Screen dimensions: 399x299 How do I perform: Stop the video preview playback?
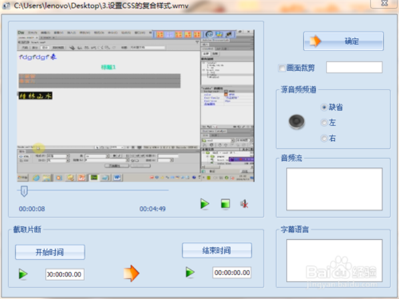click(x=225, y=203)
